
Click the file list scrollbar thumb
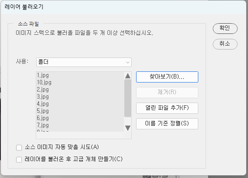[x=128, y=98]
